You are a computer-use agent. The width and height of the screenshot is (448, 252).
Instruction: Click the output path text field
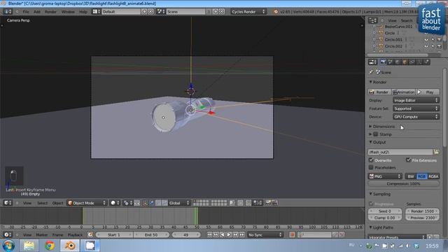coord(400,152)
